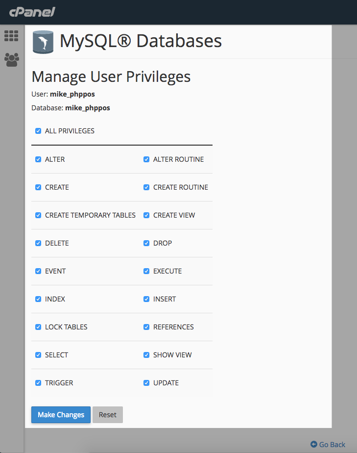This screenshot has height=453, width=357.
Task: Click the MySQL Databases dolphin icon
Action: tap(43, 42)
